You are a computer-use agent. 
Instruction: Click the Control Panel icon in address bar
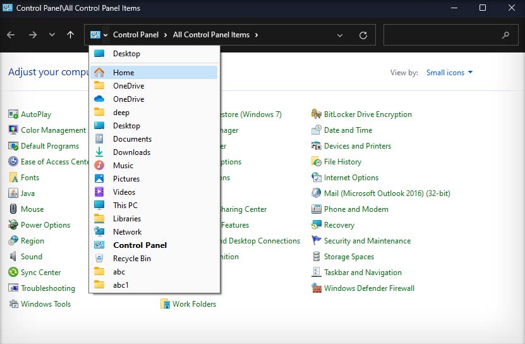(95, 35)
